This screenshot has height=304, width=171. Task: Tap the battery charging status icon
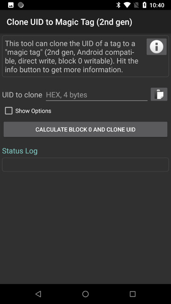(144, 5)
